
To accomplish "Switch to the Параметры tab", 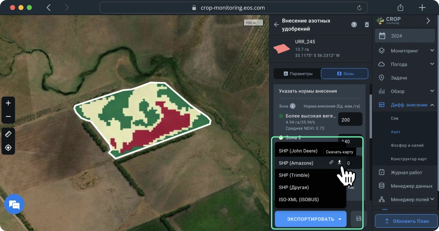I will coord(298,74).
